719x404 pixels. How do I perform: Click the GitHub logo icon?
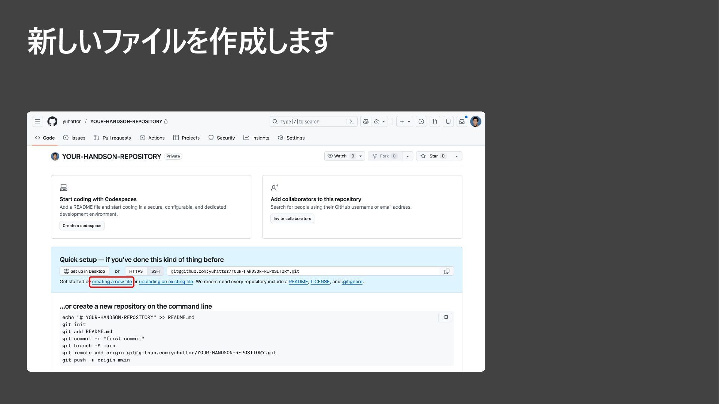coord(52,122)
